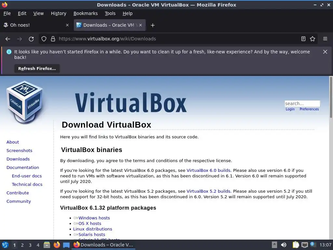Open the Community sidebar link
Screen dimensions: 333x250
pyautogui.click(x=19, y=201)
